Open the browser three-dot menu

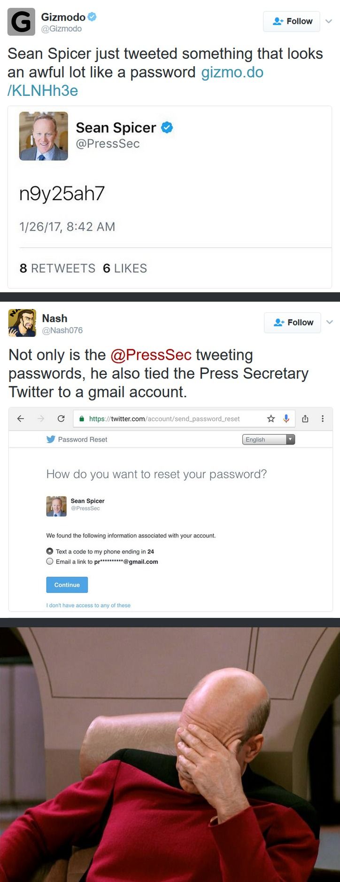click(323, 419)
